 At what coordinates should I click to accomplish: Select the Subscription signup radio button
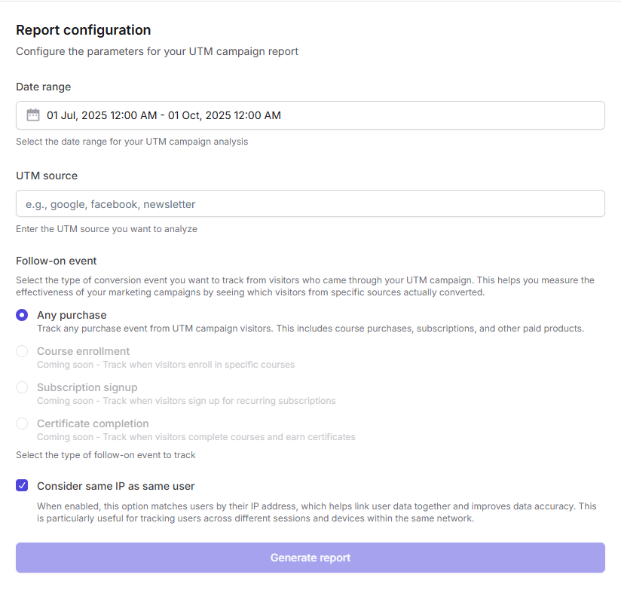pyautogui.click(x=22, y=387)
